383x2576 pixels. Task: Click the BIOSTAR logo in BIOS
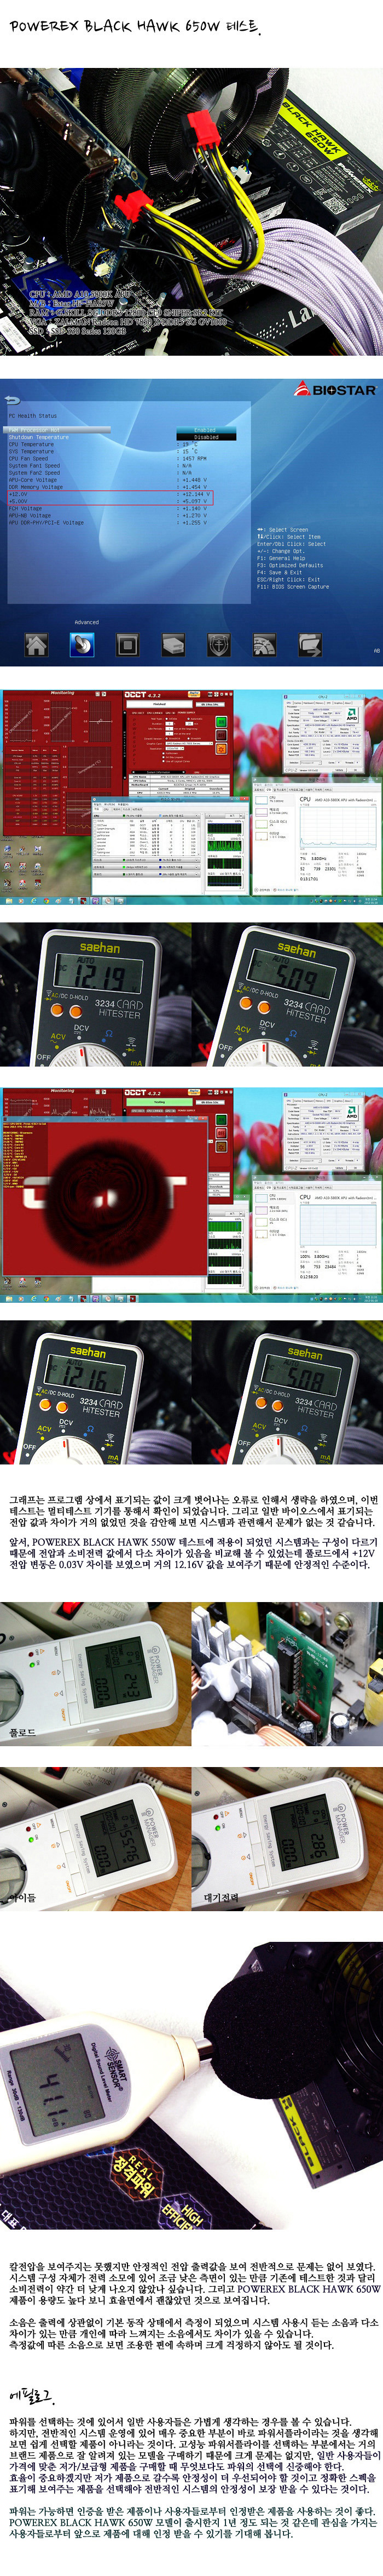coord(335,390)
